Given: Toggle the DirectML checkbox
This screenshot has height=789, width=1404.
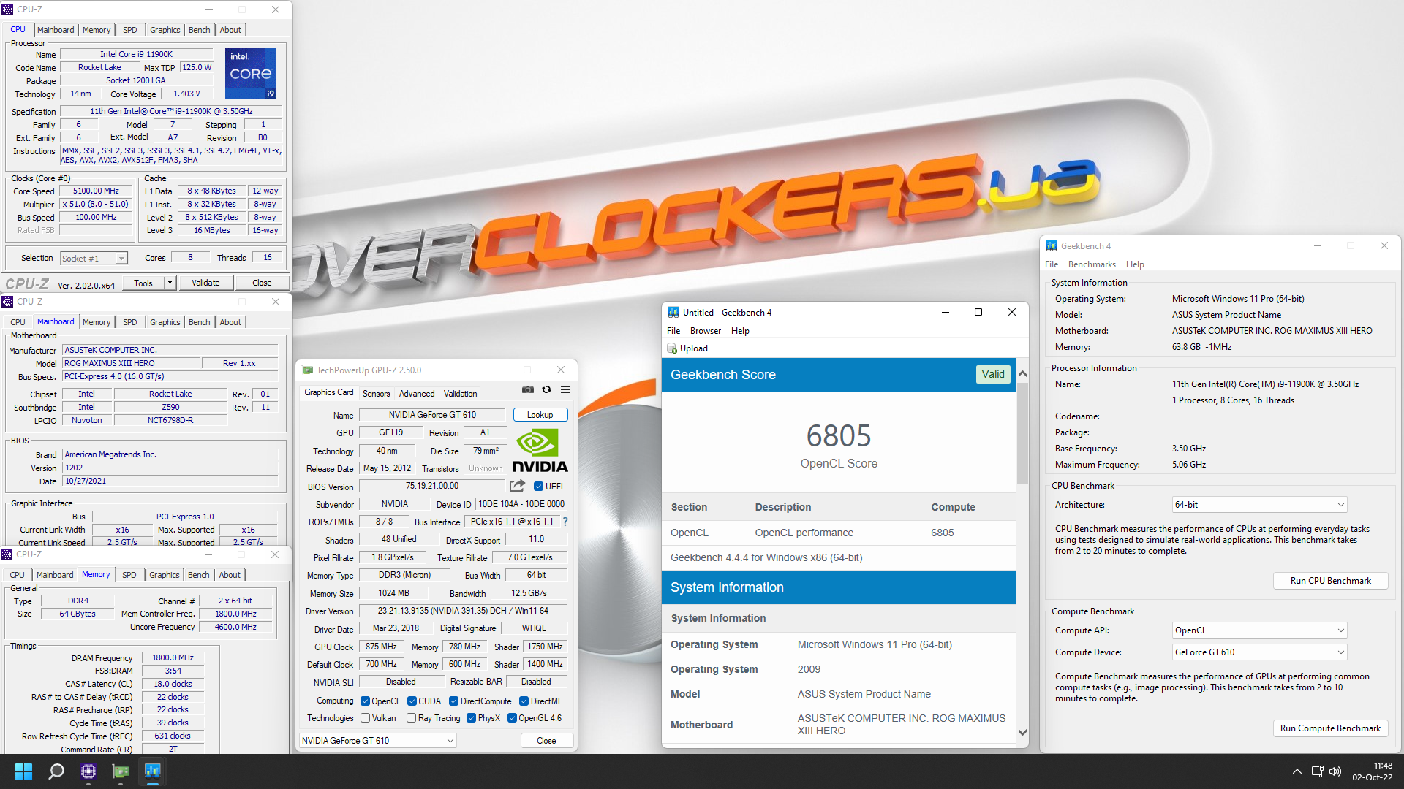Looking at the screenshot, I should [x=524, y=701].
